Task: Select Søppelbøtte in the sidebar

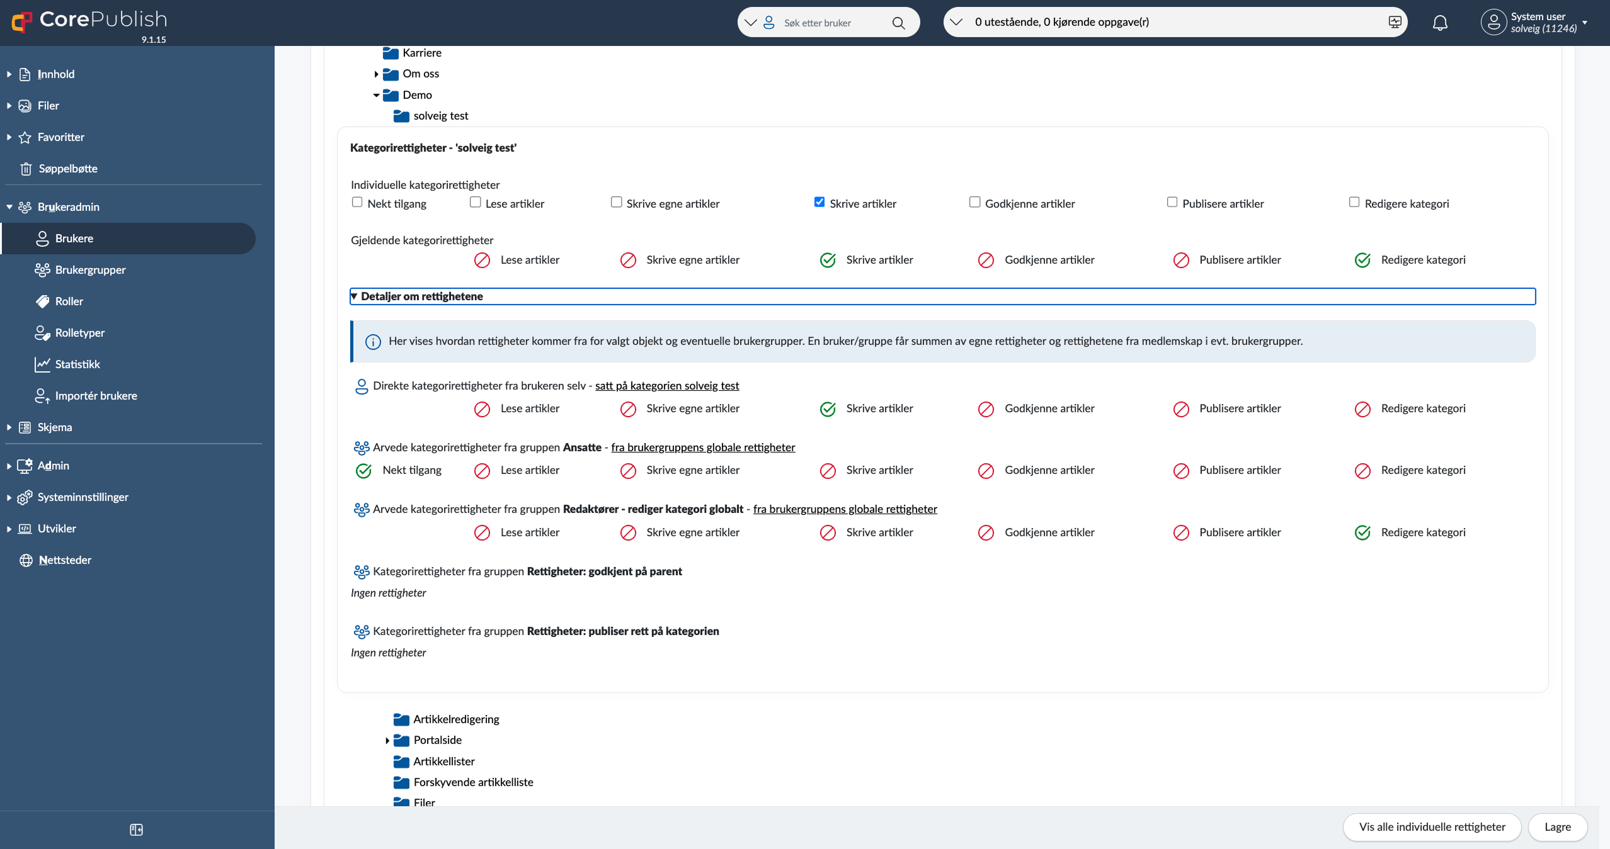Action: tap(68, 169)
